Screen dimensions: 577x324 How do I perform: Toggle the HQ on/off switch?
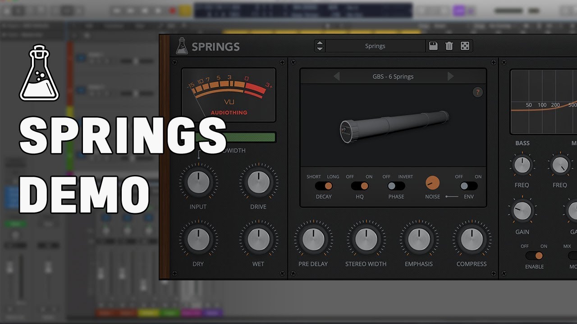pos(359,186)
